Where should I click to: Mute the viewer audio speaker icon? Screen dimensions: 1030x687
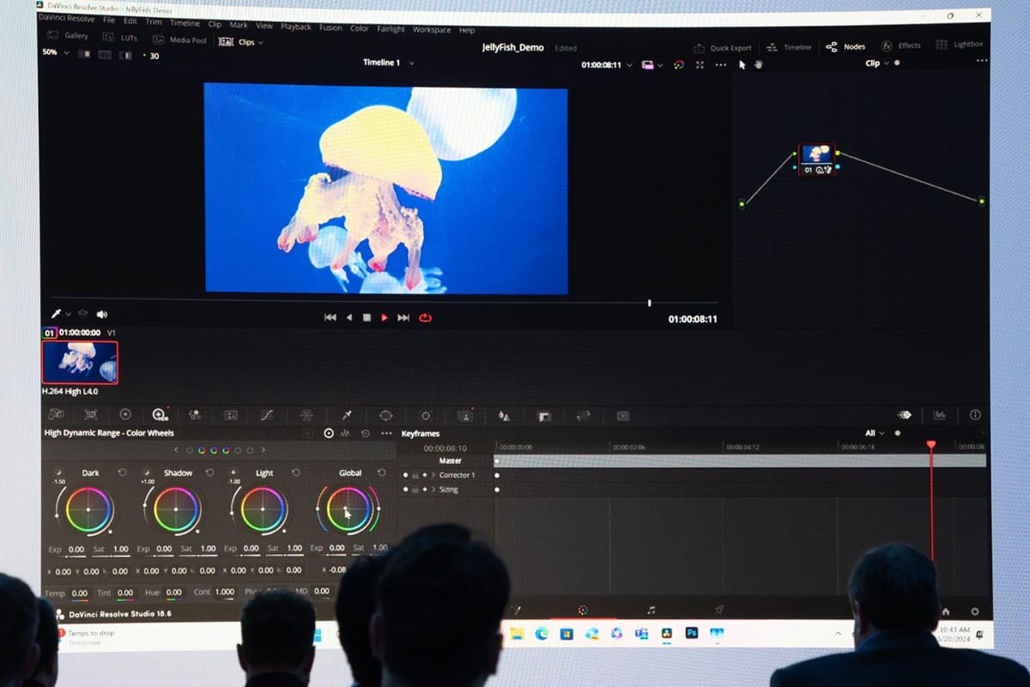(x=103, y=313)
